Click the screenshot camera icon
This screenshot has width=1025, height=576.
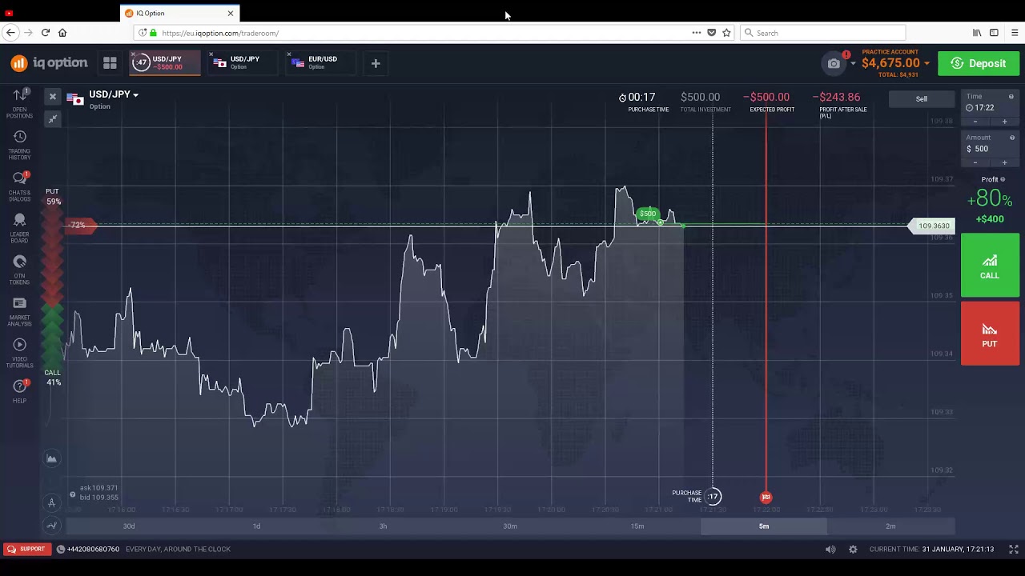[834, 63]
